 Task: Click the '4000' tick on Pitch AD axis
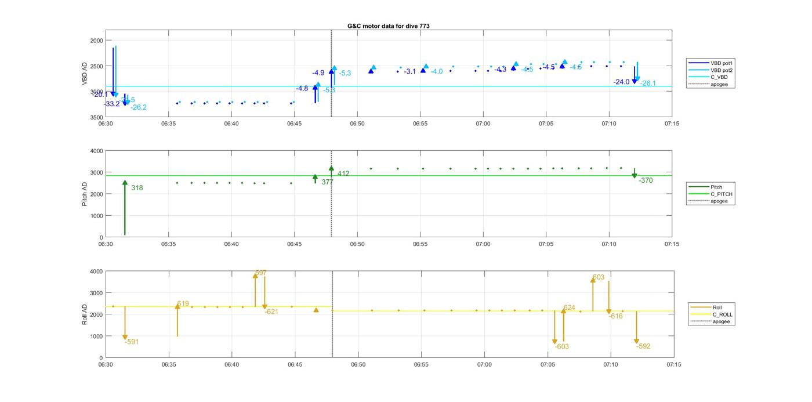[97, 151]
